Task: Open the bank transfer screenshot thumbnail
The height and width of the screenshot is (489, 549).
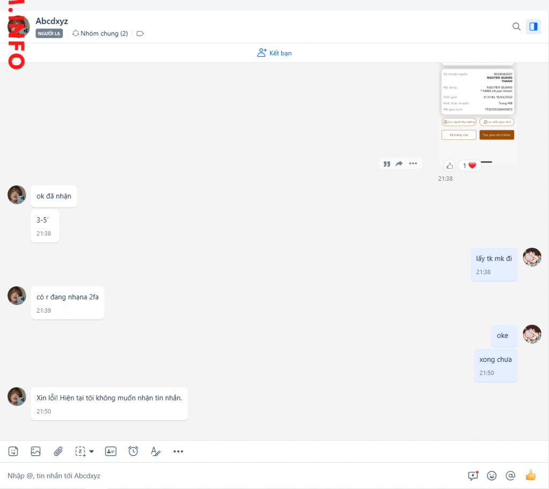Action: [478, 107]
